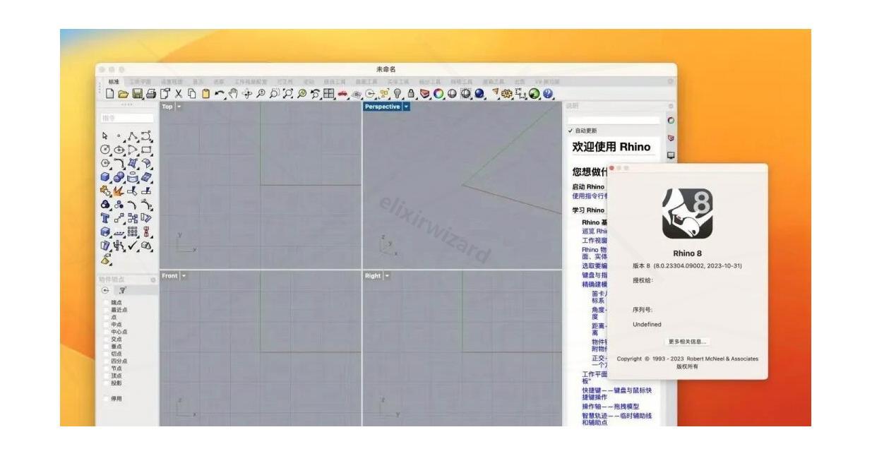This screenshot has height=456, width=872.
Task: Click the color wheel properties icon in toolbar
Action: click(x=438, y=92)
